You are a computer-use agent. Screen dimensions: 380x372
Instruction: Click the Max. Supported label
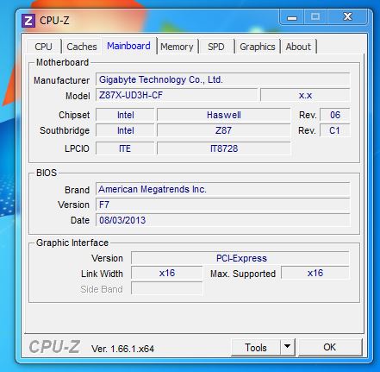tap(243, 274)
